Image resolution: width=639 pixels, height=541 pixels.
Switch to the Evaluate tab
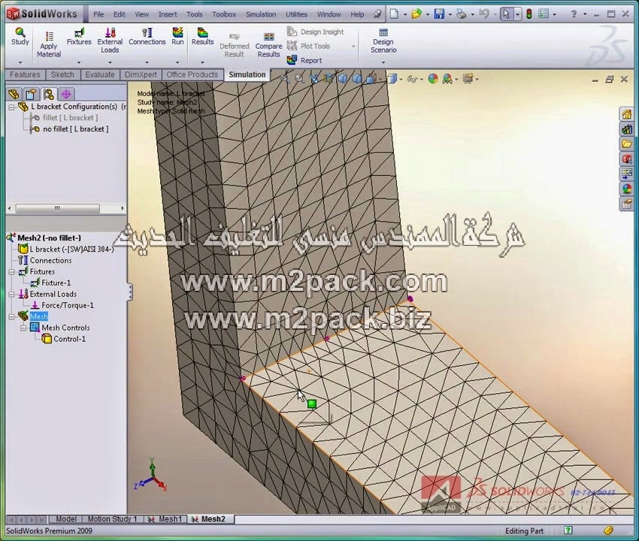point(100,74)
